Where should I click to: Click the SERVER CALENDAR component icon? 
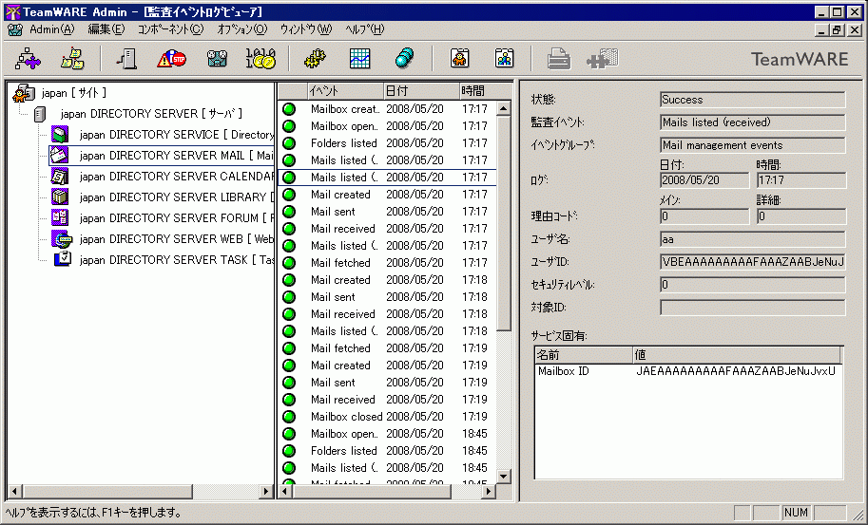(x=60, y=177)
